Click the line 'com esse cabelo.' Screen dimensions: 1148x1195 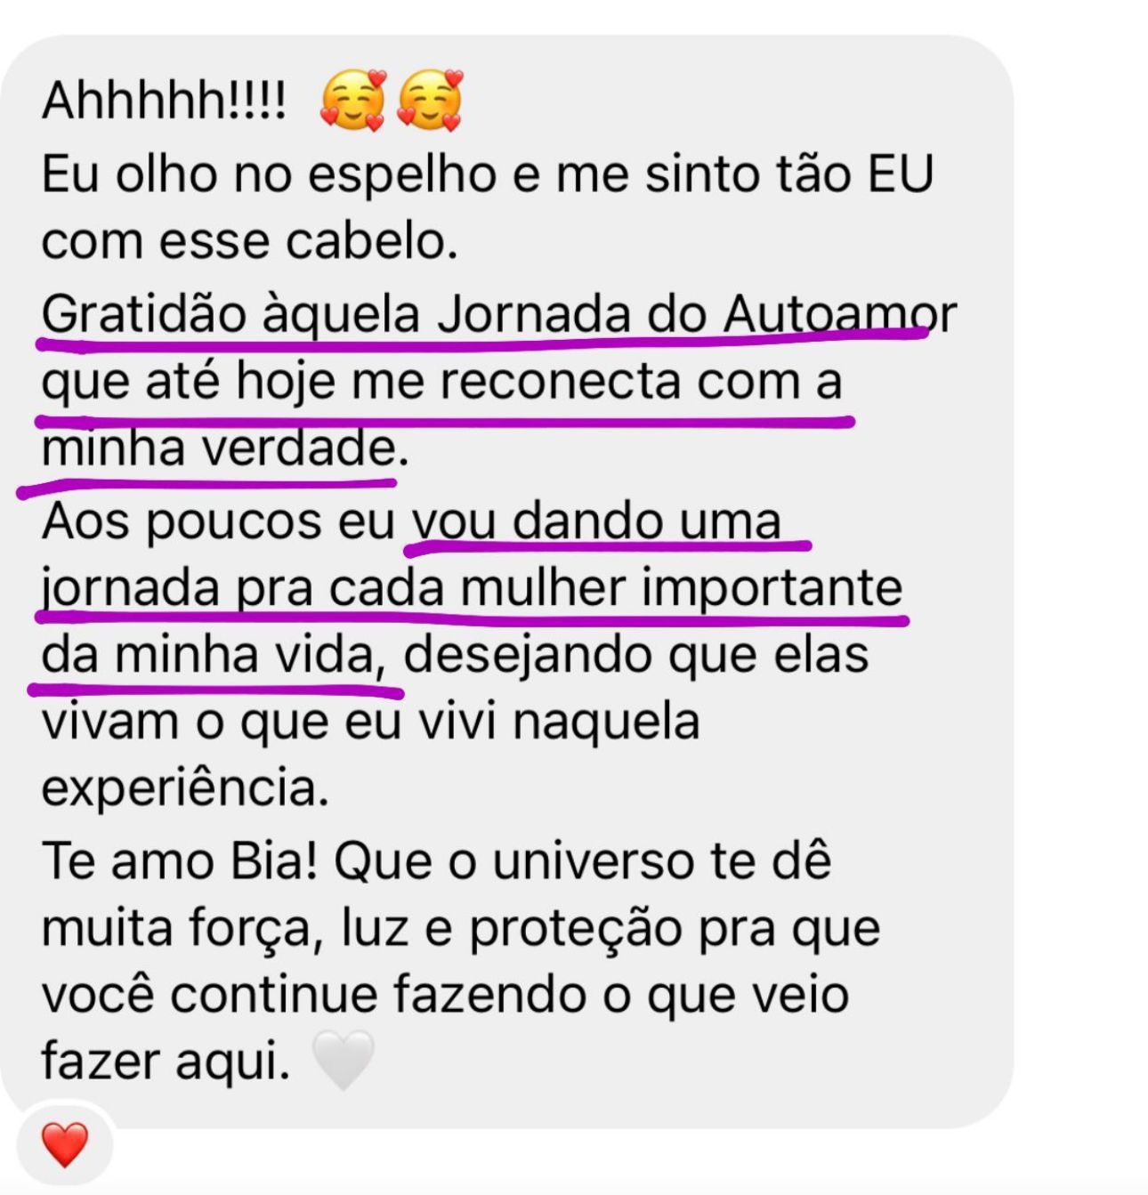pos(250,241)
